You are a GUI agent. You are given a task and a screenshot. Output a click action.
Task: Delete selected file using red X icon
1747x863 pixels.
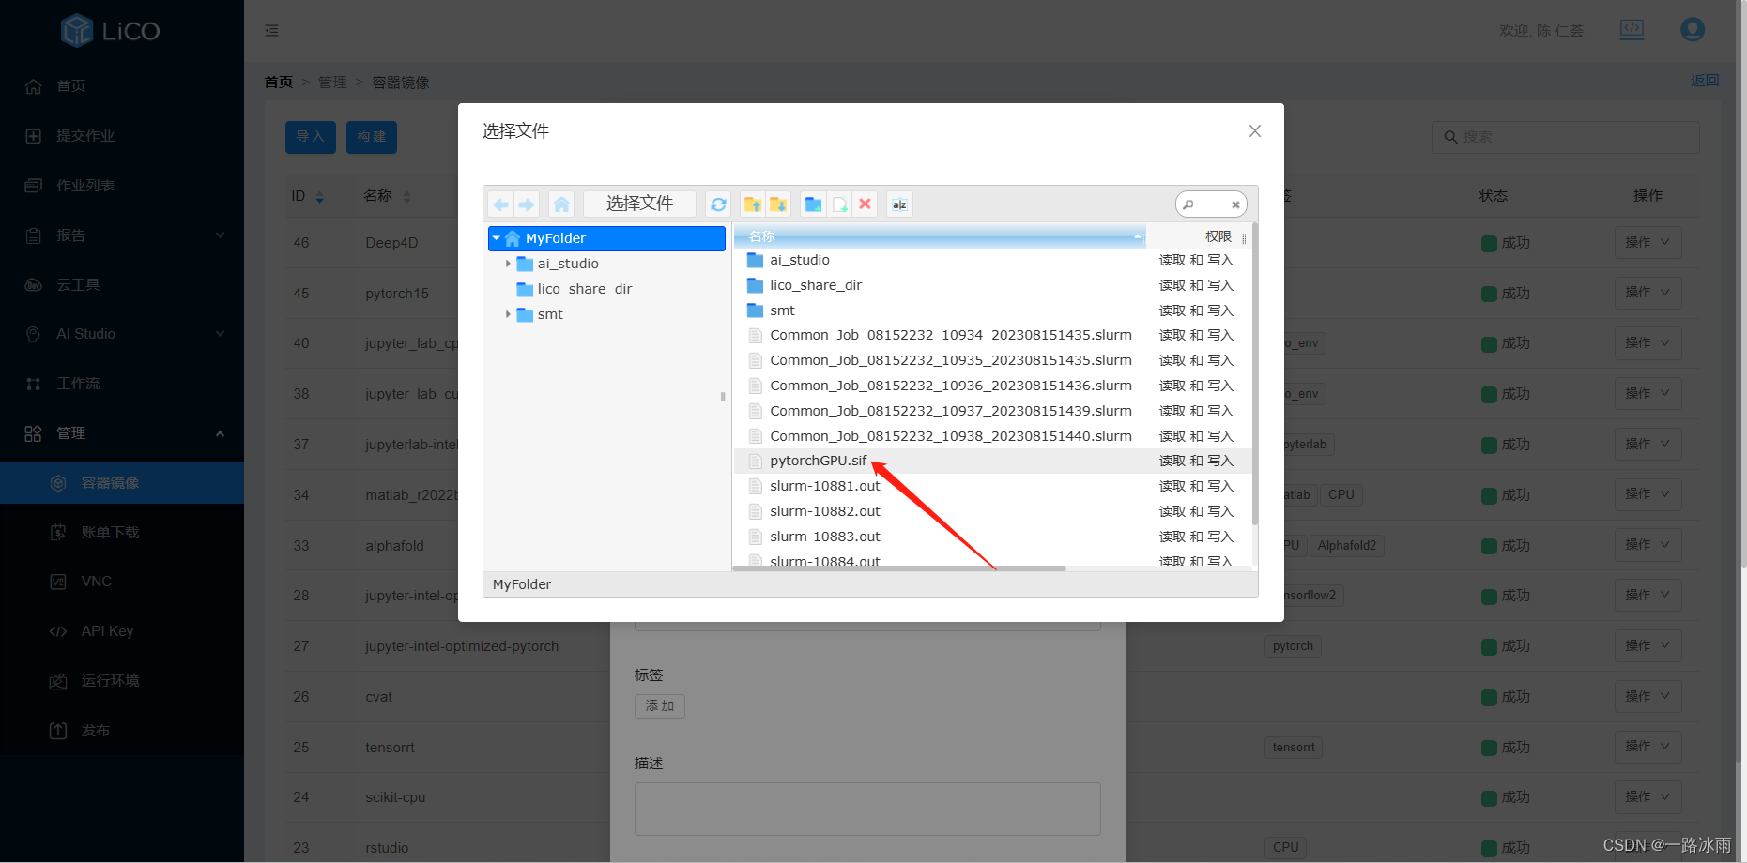pos(865,204)
